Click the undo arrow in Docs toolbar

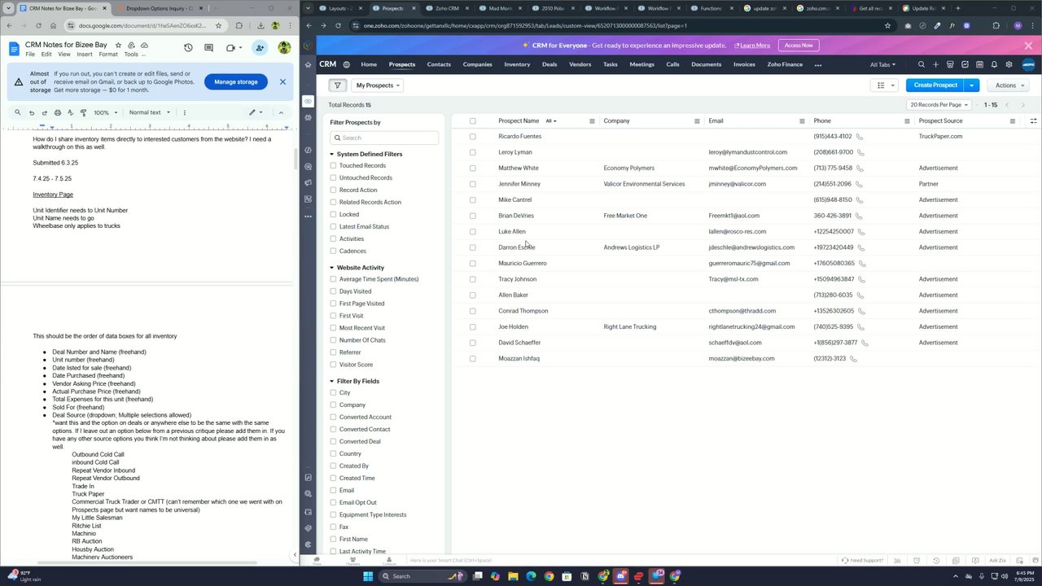[31, 112]
